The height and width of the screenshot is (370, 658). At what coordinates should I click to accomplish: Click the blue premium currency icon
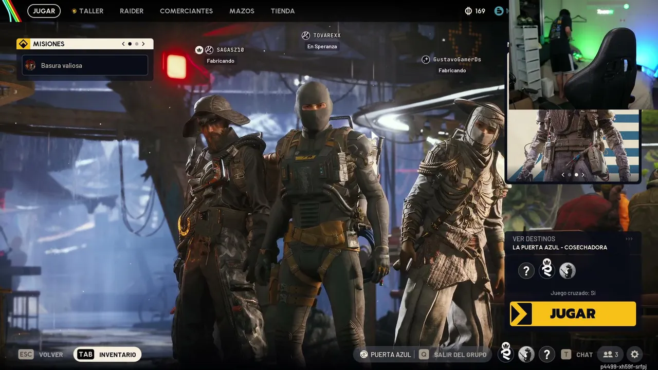[x=499, y=11]
